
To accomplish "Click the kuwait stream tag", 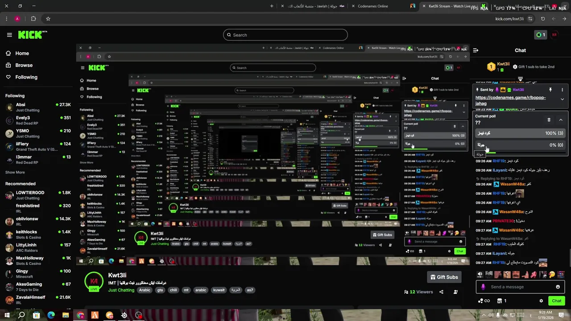I will [219, 290].
